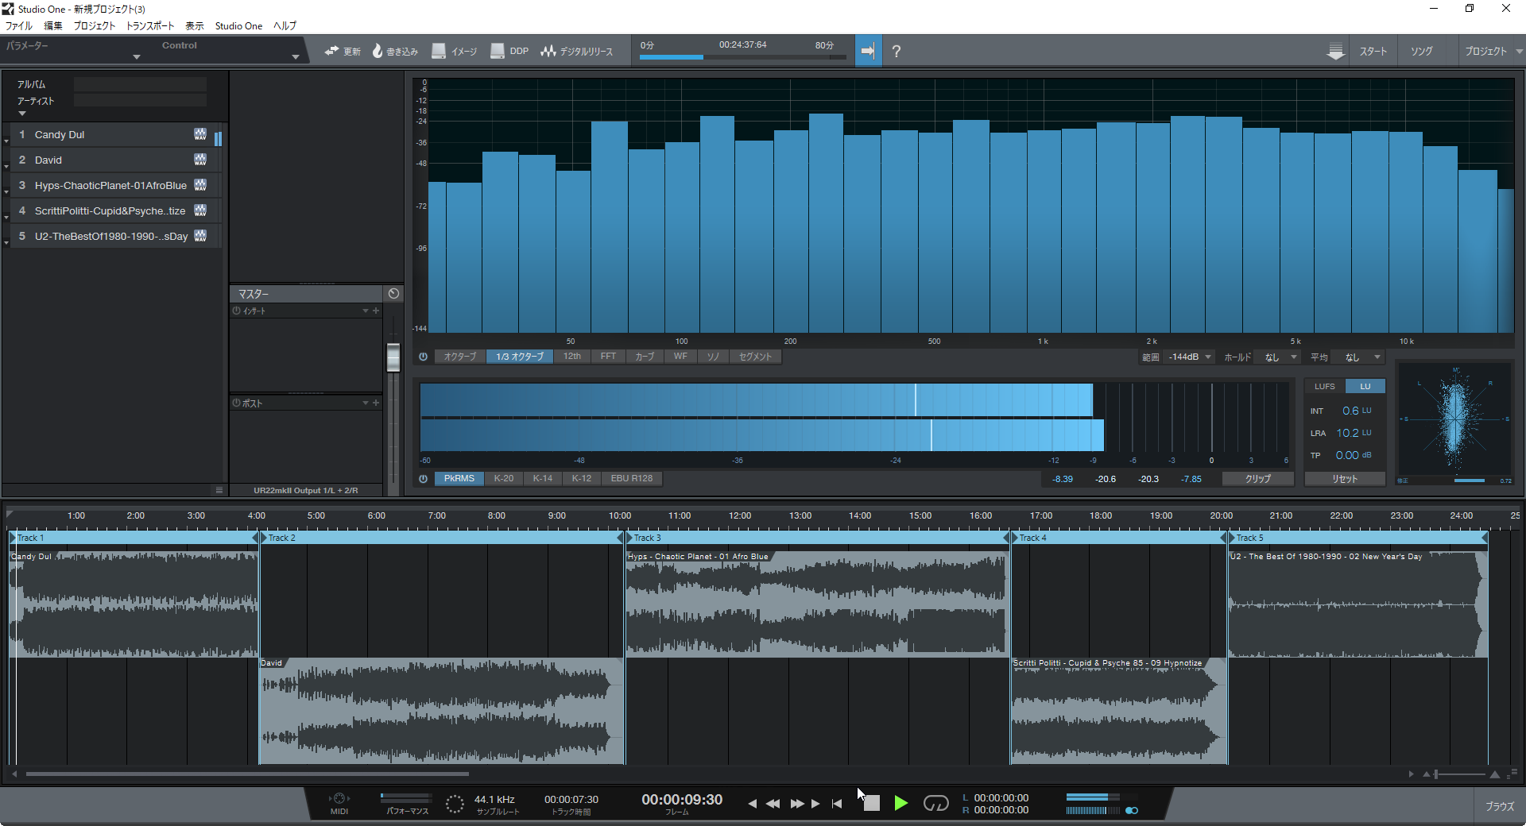Open the プロジェクト dropdown arrow at top right
Screen dimensions: 1526x826
point(1519,52)
